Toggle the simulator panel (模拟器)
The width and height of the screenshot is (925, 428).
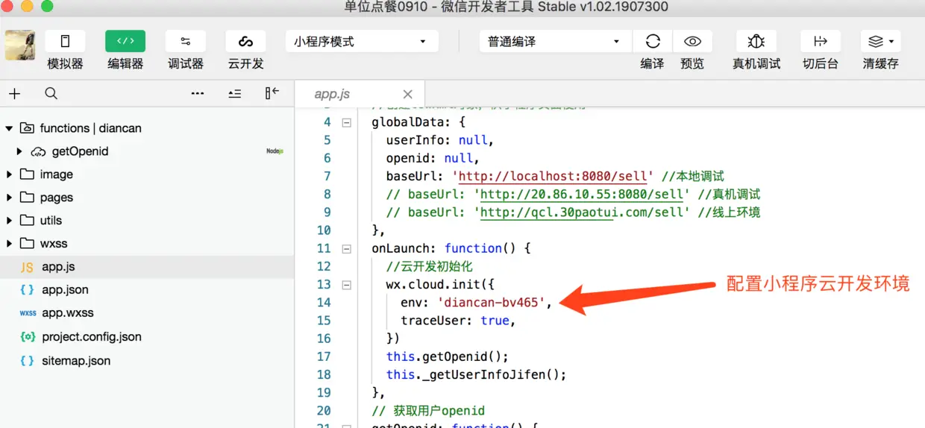[65, 42]
